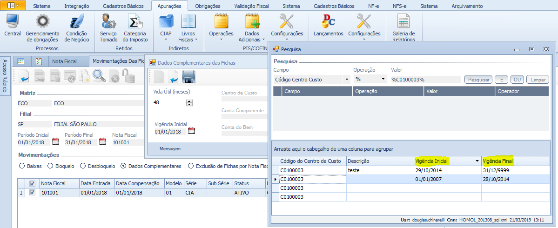Click the Lançamentos icon

click(328, 22)
